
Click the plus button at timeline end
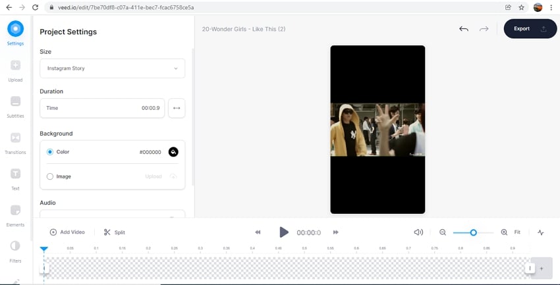click(542, 269)
